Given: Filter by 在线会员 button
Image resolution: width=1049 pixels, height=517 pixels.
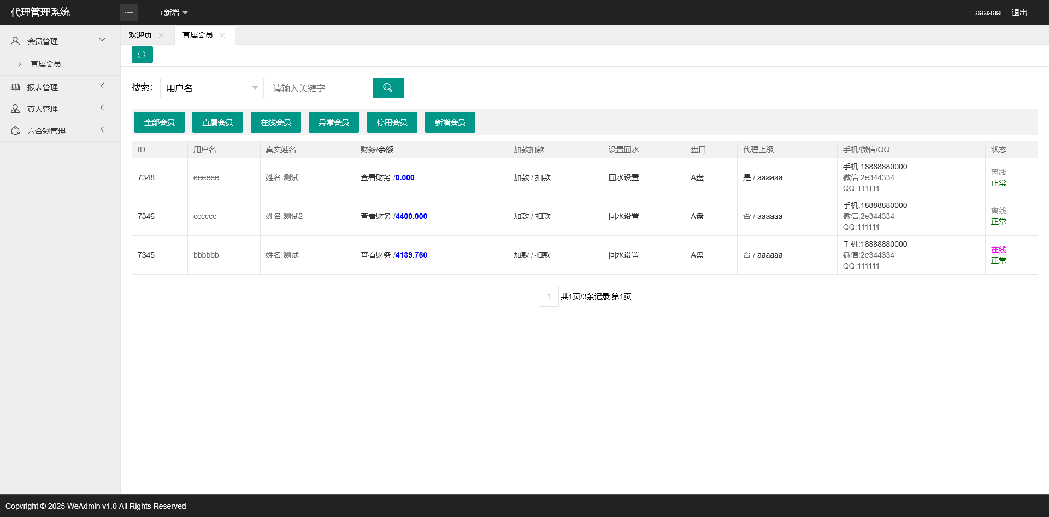Looking at the screenshot, I should pyautogui.click(x=276, y=122).
